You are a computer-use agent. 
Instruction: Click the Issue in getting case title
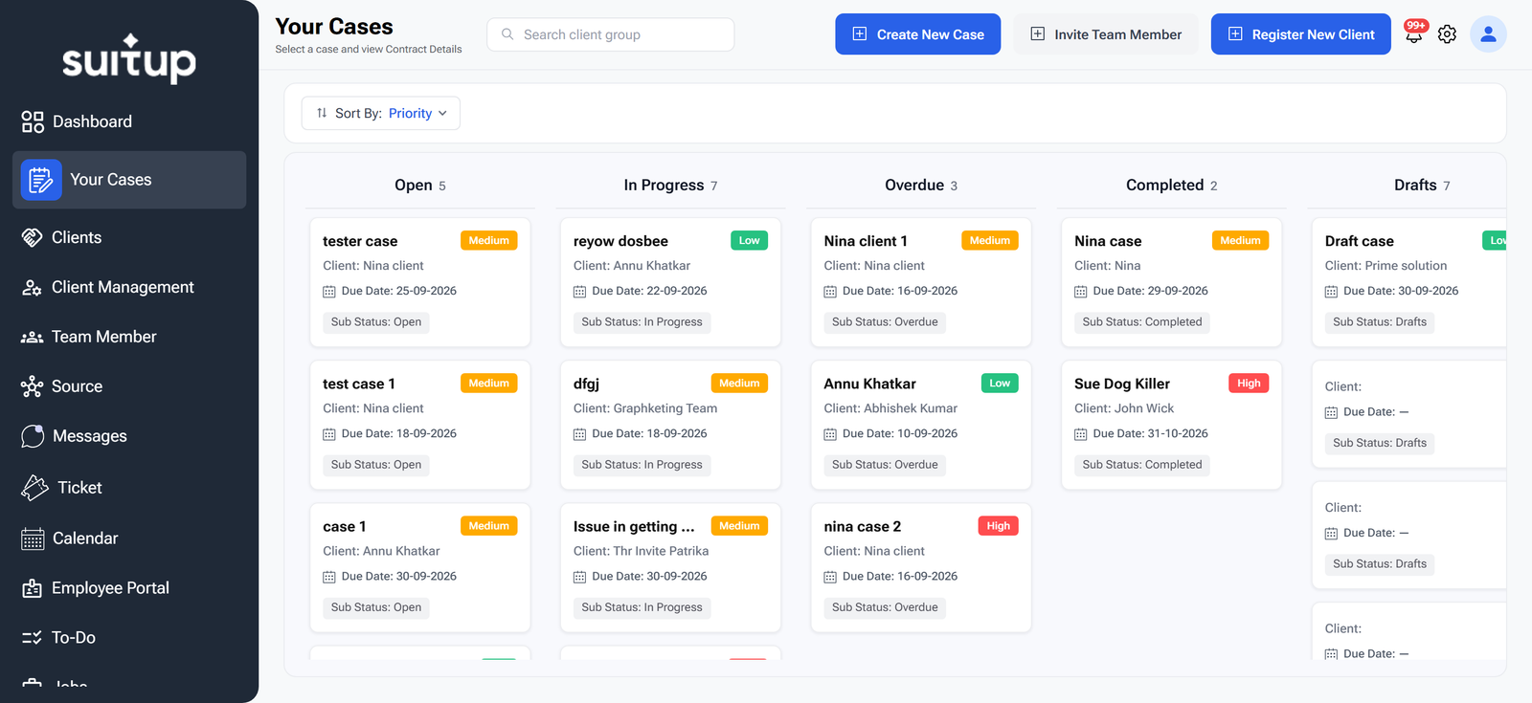coord(634,526)
